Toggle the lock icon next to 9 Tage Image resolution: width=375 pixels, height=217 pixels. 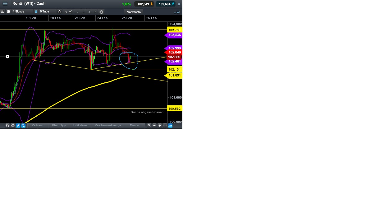click(36, 12)
